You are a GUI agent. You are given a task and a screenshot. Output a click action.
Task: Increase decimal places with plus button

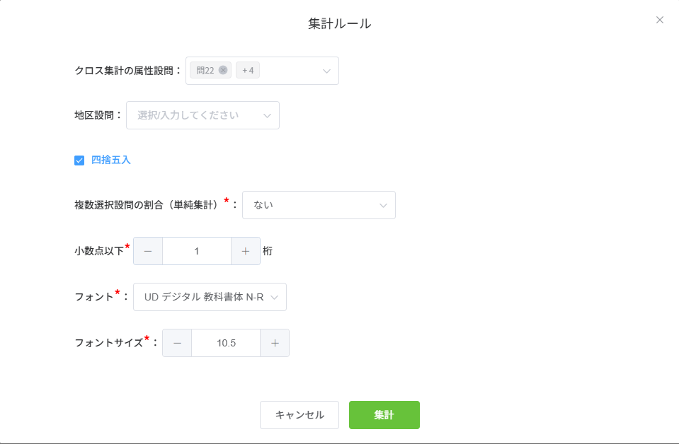coord(246,251)
